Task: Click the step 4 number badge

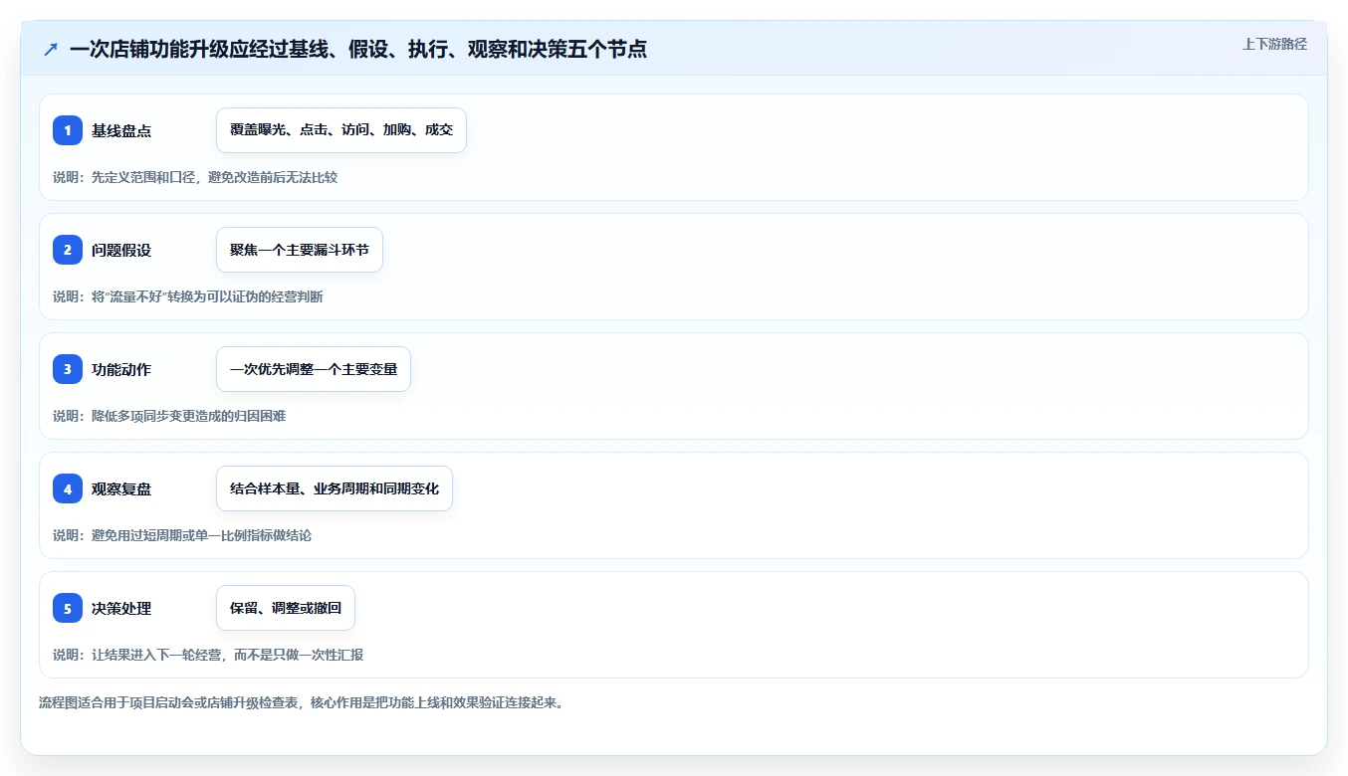Action: (68, 488)
